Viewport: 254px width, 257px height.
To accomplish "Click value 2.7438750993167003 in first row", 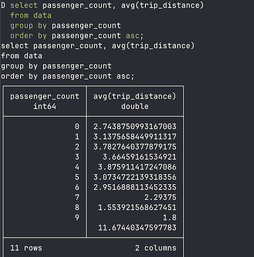I will pos(135,127).
